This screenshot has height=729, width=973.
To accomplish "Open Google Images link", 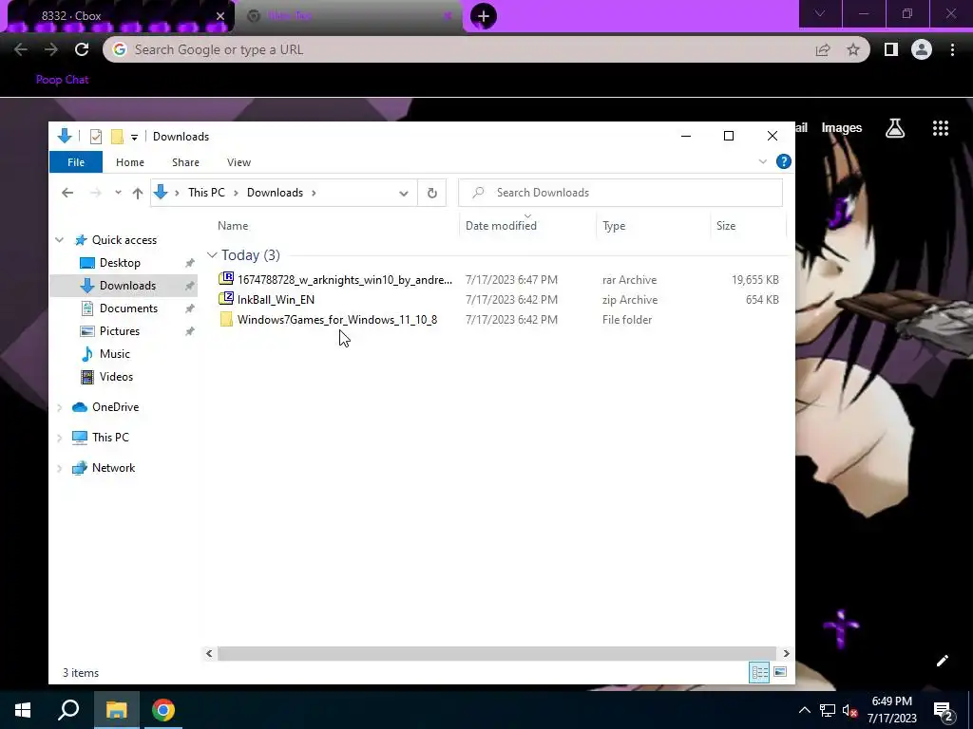I will tap(842, 128).
